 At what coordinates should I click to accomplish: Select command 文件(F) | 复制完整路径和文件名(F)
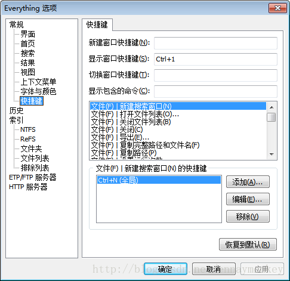click(x=178, y=145)
